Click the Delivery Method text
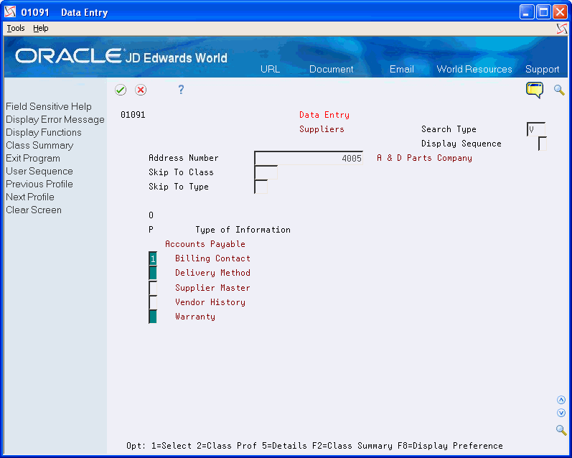 (x=212, y=273)
